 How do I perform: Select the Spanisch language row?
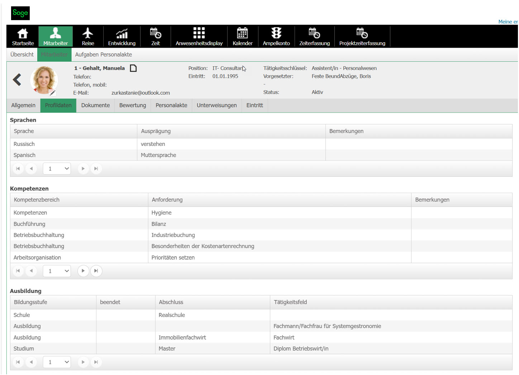click(x=24, y=155)
